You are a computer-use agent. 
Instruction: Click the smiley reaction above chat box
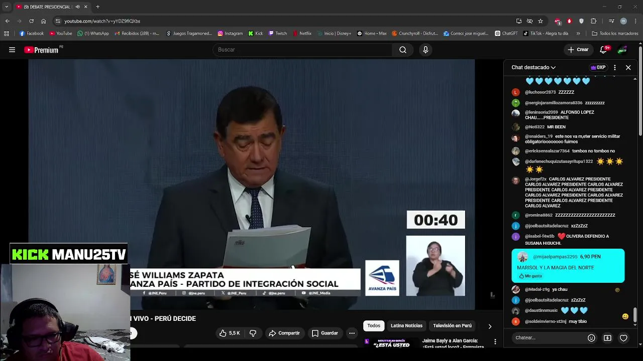coord(625,316)
